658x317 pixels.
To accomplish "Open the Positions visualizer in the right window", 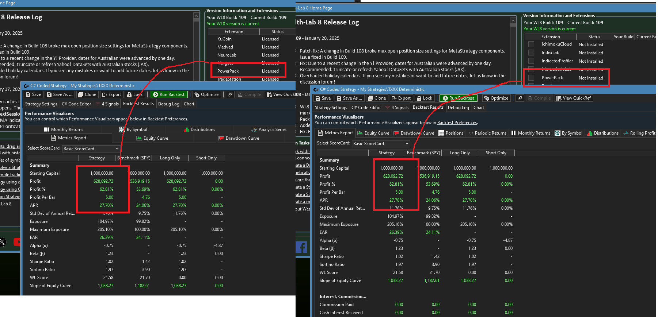I will click(451, 133).
